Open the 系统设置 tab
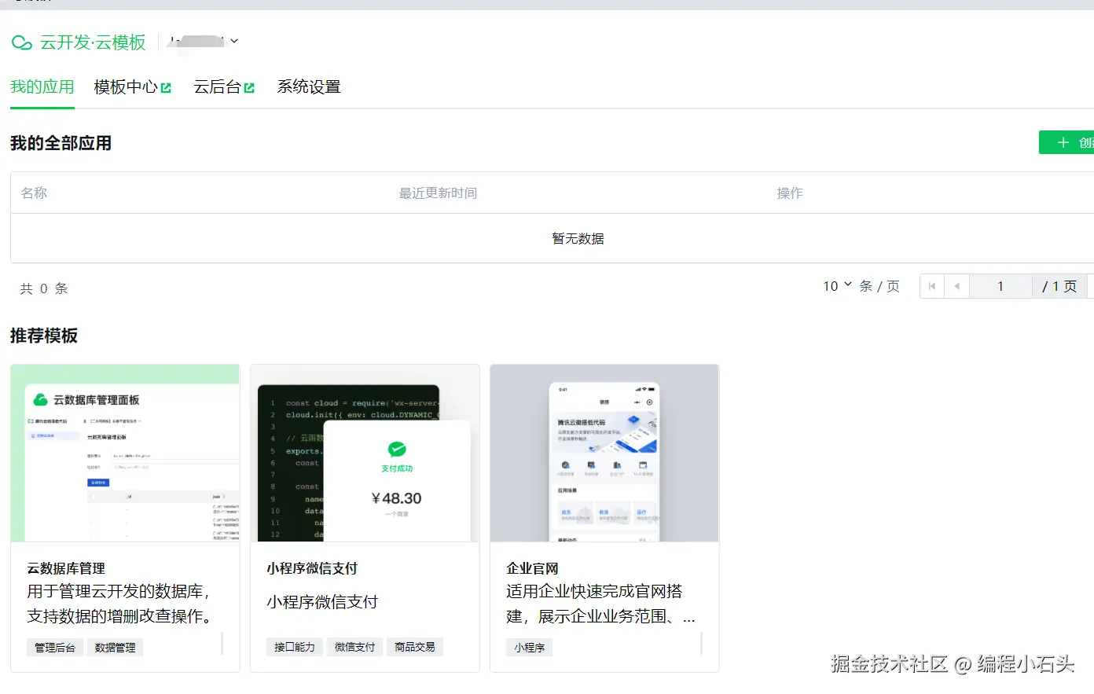Screen dimensions: 1094x694 [x=309, y=86]
